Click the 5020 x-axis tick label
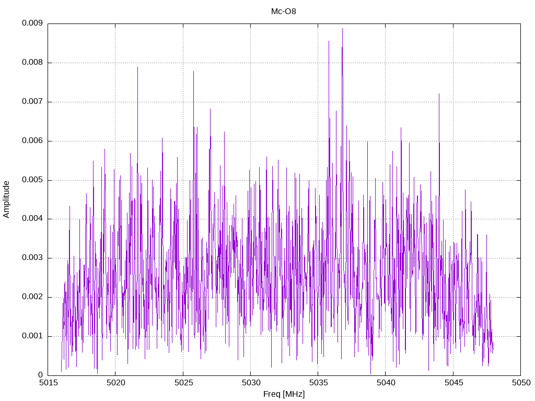 115,383
